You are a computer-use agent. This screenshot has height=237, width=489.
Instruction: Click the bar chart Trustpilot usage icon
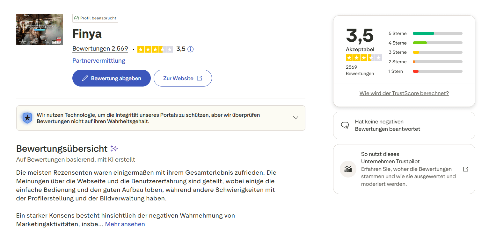348,169
